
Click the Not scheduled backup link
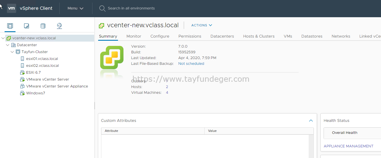[x=191, y=64]
